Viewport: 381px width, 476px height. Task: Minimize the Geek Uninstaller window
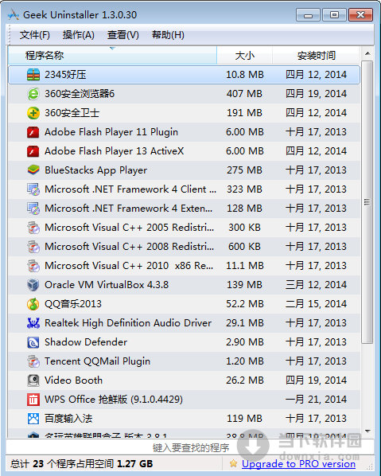[x=308, y=15]
